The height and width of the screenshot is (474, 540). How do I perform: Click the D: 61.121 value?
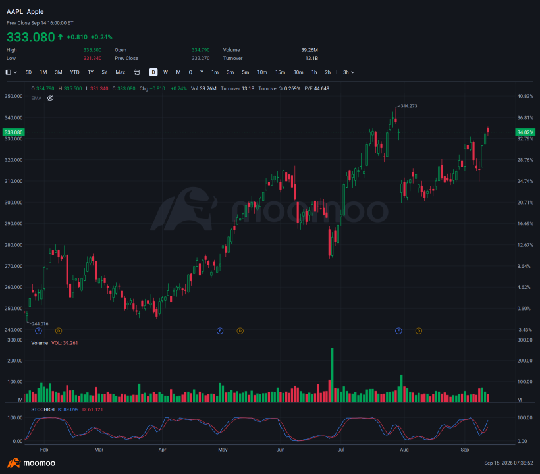click(x=93, y=409)
